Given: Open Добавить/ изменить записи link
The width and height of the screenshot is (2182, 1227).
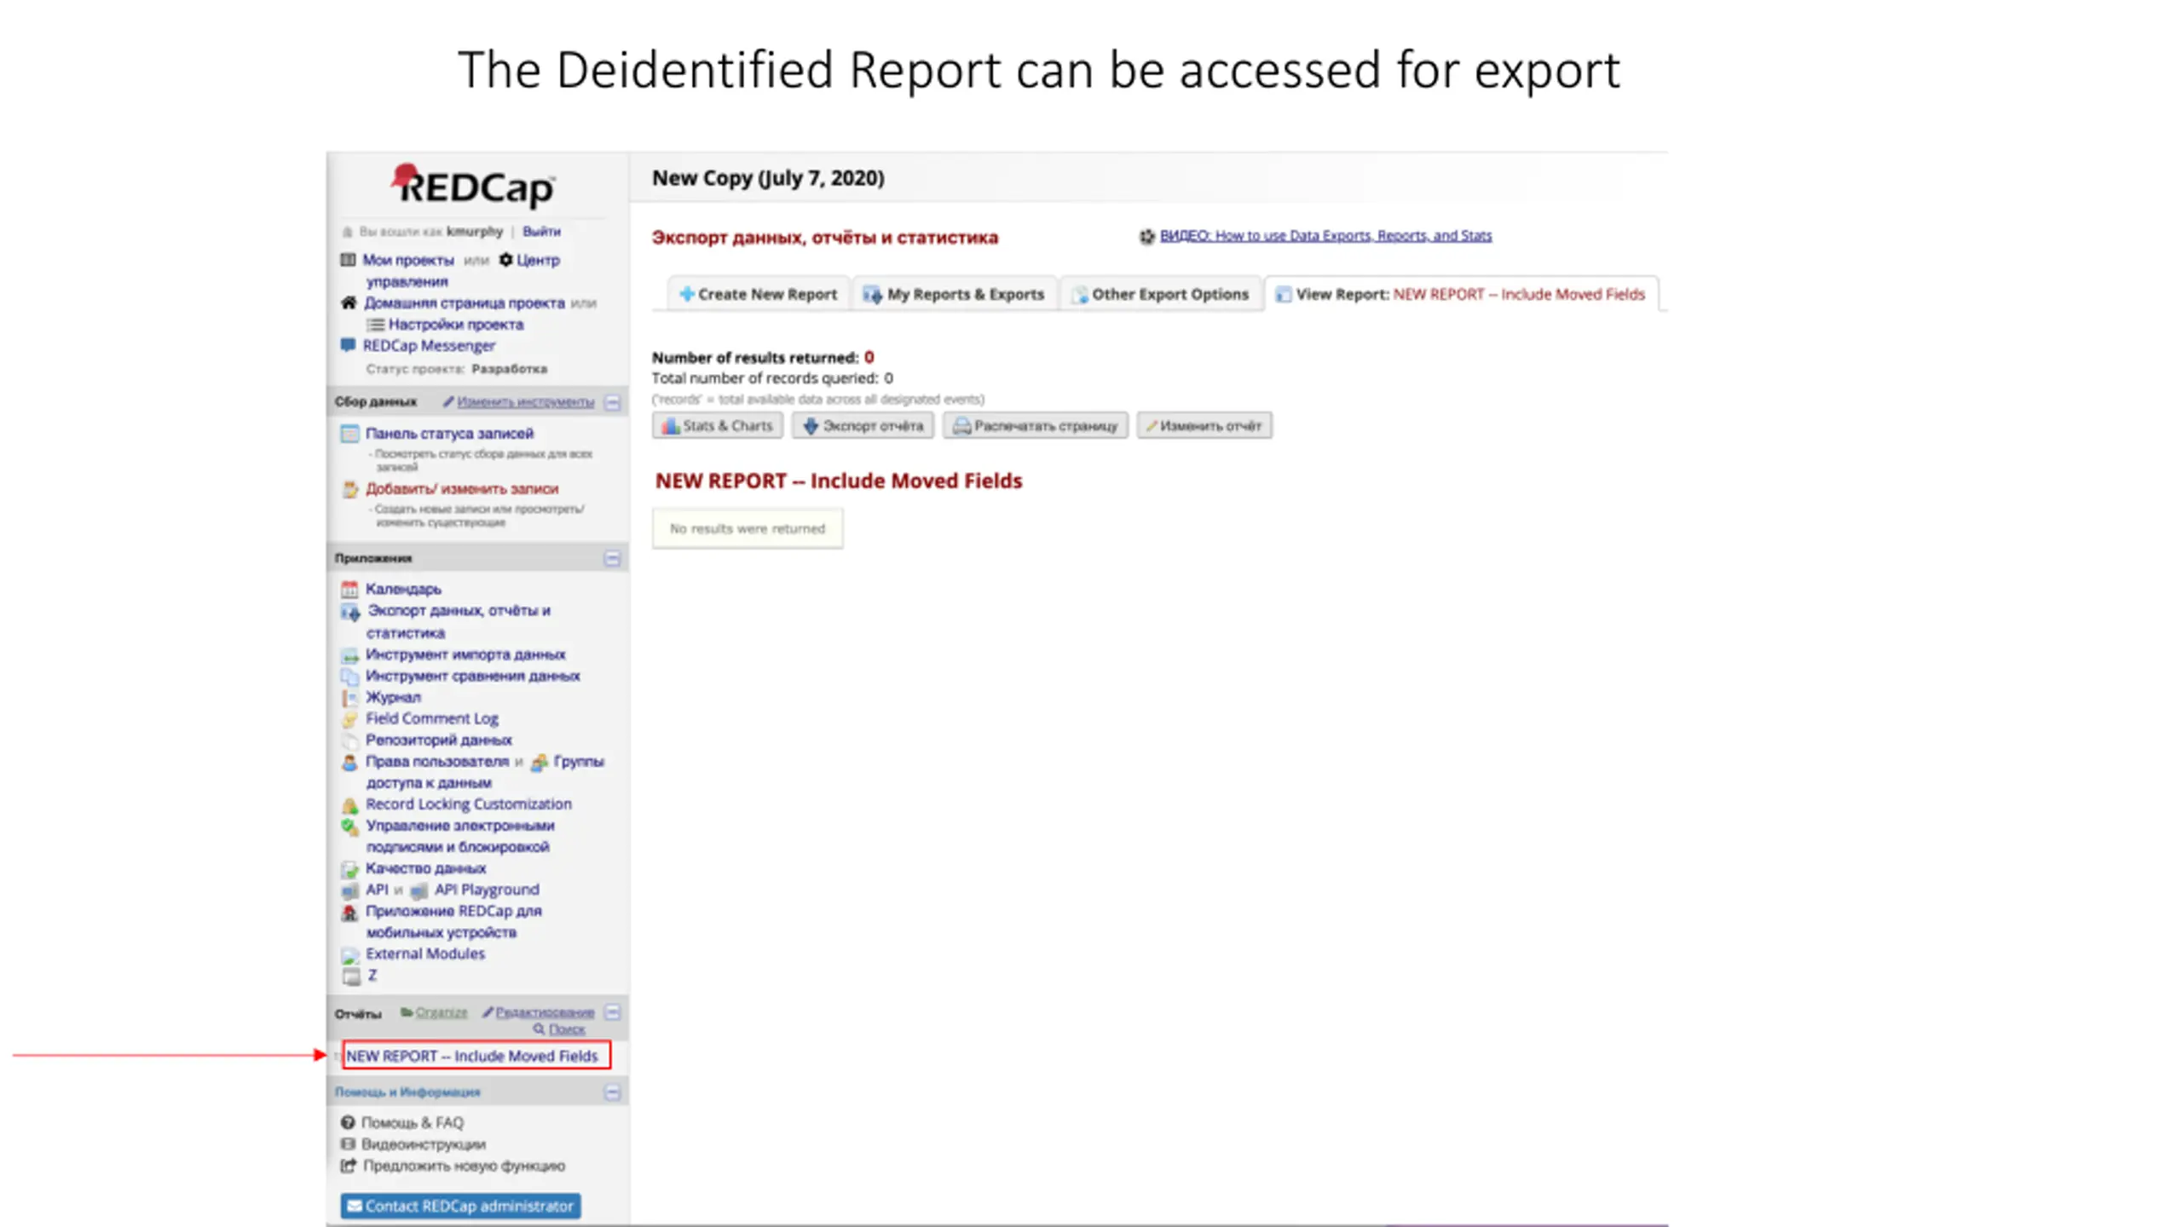Looking at the screenshot, I should point(462,489).
